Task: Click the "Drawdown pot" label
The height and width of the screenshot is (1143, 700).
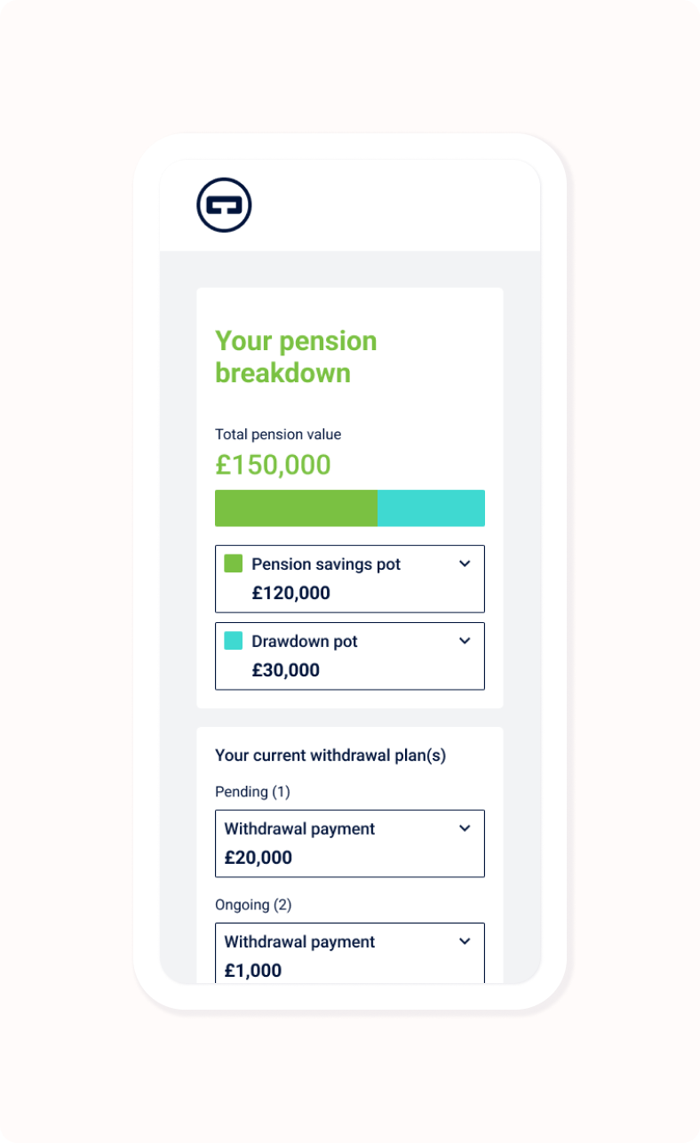Action: 305,642
